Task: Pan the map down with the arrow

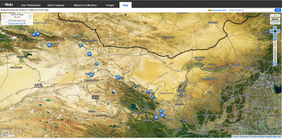Action: (x=275, y=34)
